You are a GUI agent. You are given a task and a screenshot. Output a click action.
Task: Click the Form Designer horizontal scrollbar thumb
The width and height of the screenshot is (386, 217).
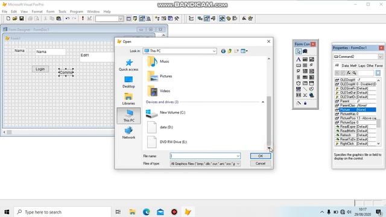pos(9,133)
